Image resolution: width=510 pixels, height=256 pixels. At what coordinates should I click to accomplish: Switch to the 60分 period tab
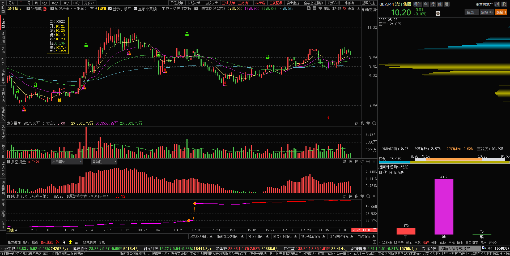(x=76, y=3)
